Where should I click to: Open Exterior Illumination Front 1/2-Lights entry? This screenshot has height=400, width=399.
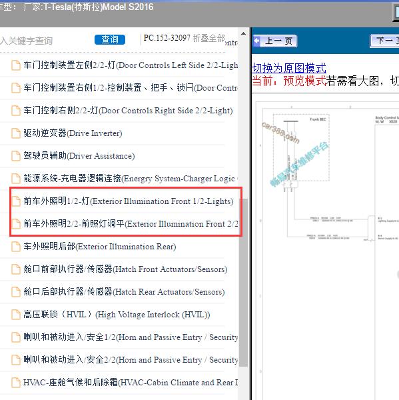(x=129, y=201)
